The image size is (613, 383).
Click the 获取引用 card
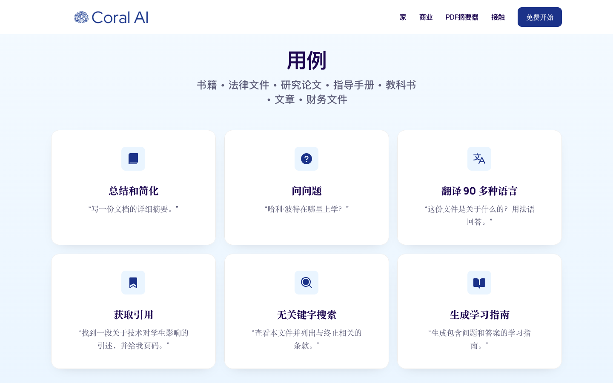[133, 315]
